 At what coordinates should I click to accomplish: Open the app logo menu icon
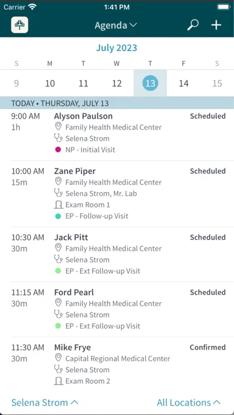tap(20, 25)
